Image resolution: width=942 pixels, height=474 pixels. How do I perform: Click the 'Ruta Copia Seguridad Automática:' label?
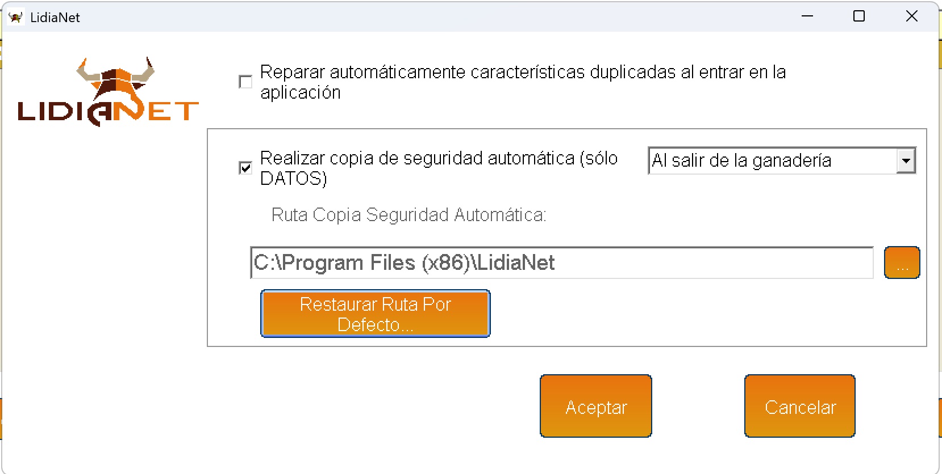click(409, 215)
